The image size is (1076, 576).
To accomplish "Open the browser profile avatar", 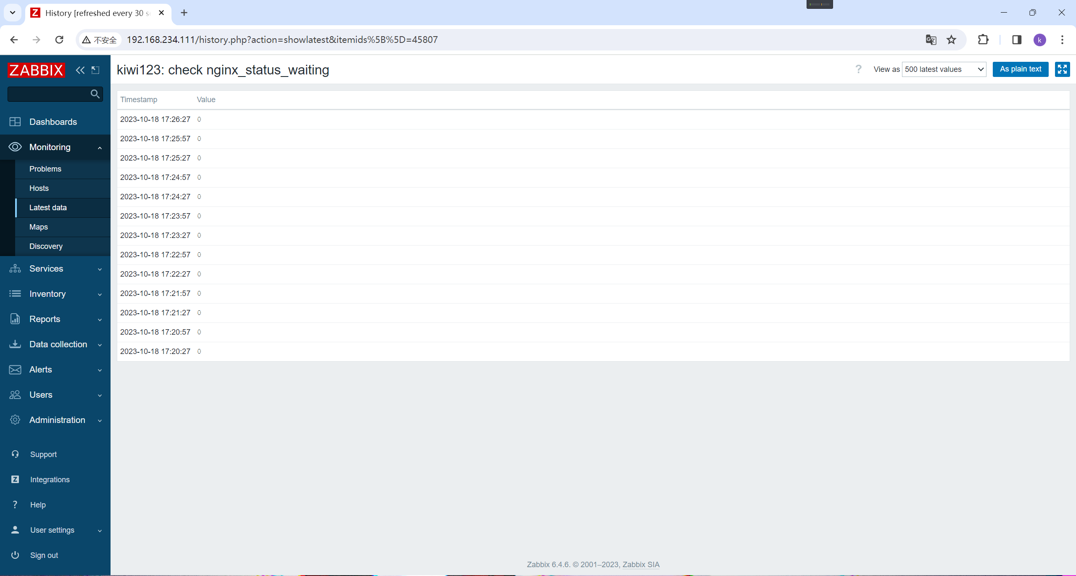I will 1040,40.
